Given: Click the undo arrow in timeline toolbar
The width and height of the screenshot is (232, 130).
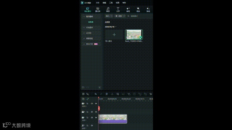Looking at the screenshot, I should click(96, 94).
